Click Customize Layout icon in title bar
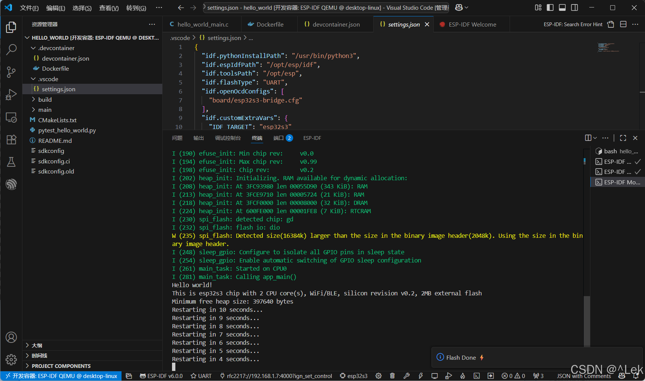Viewport: 645px width, 381px height. [538, 7]
